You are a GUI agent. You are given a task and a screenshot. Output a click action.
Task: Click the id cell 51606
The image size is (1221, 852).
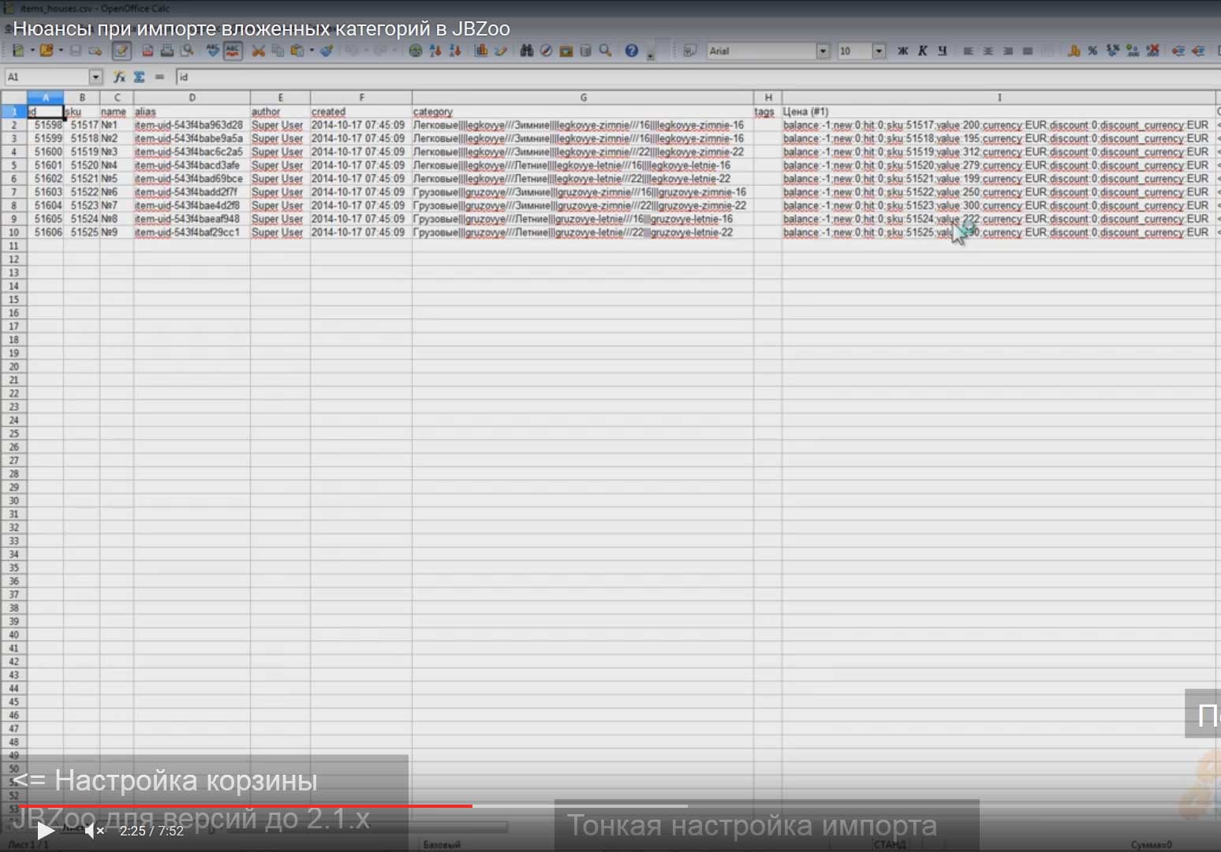(46, 233)
